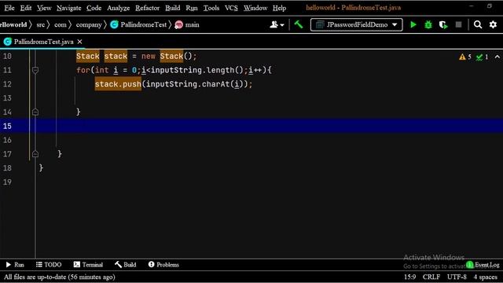Click the Stack declaration on line 10
Image resolution: width=503 pixels, height=283 pixels.
136,56
